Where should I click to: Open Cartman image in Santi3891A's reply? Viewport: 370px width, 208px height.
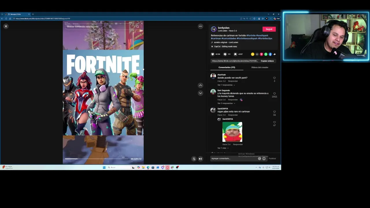pos(232,132)
